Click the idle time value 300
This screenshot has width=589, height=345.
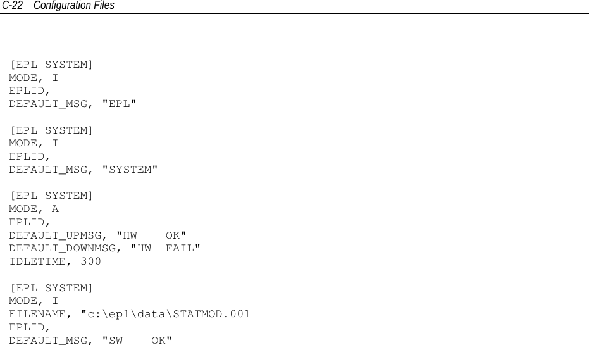click(90, 261)
